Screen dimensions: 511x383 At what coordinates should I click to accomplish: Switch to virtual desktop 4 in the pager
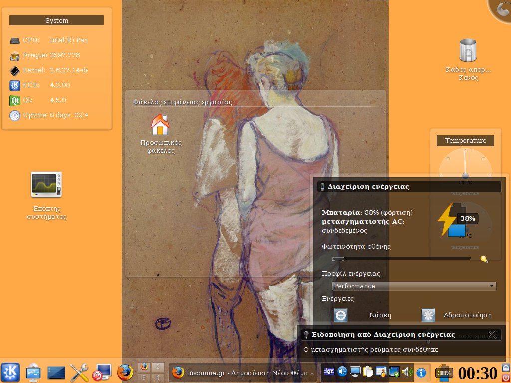point(158,377)
